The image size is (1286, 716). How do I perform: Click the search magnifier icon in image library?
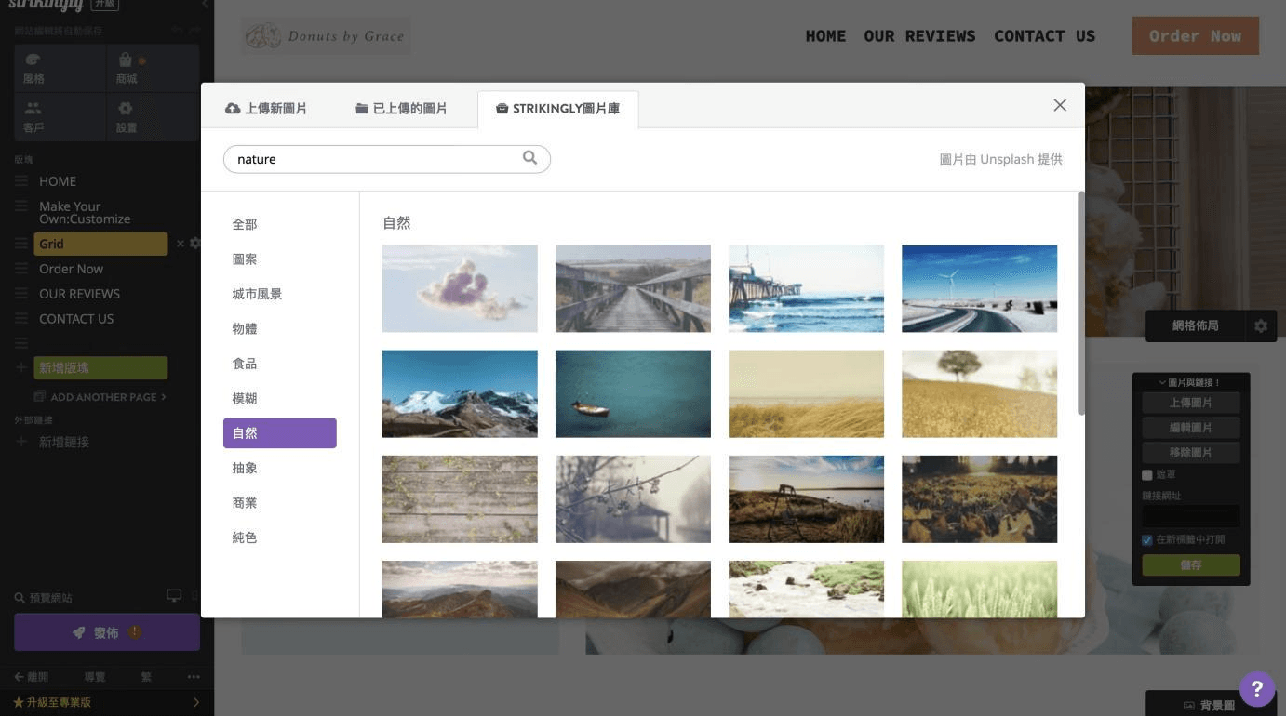pyautogui.click(x=529, y=158)
